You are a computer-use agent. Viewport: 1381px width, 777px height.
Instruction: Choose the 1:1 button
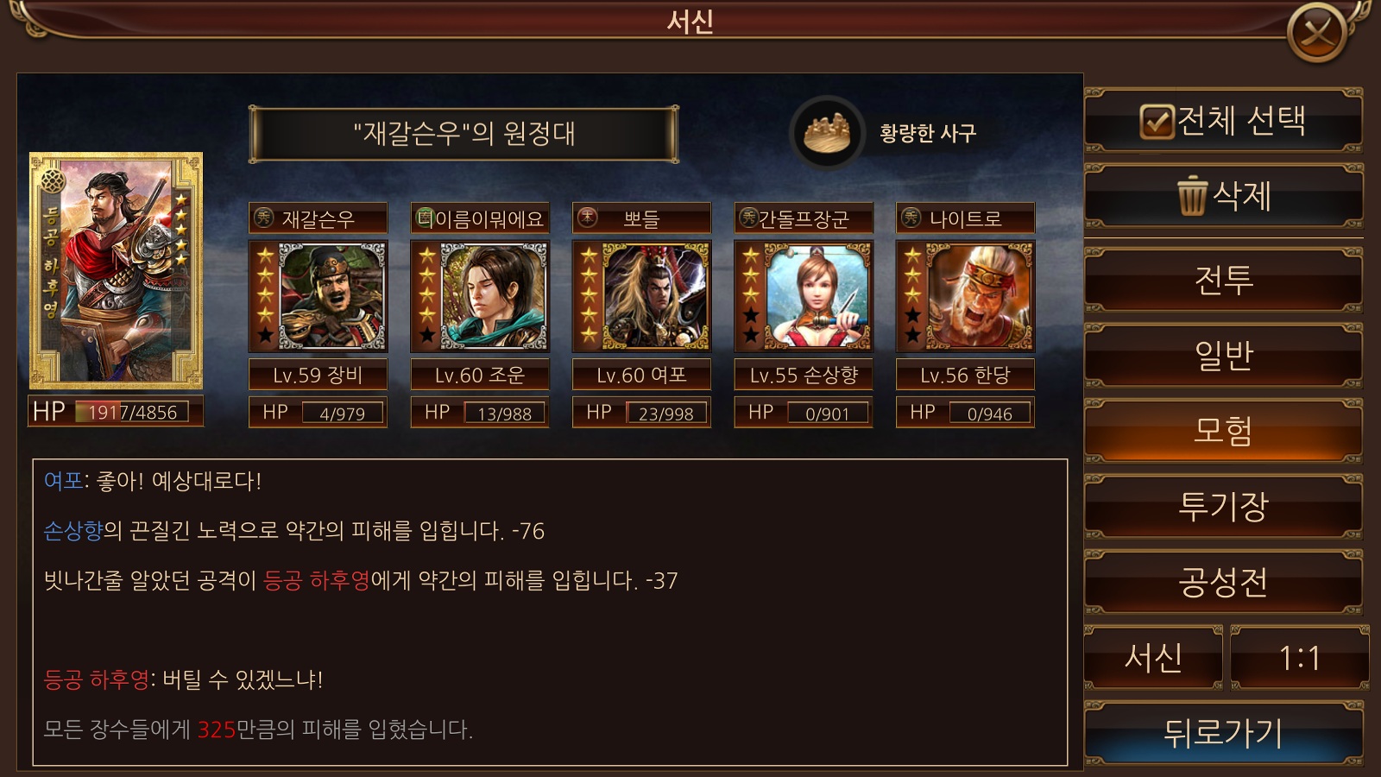point(1299,658)
